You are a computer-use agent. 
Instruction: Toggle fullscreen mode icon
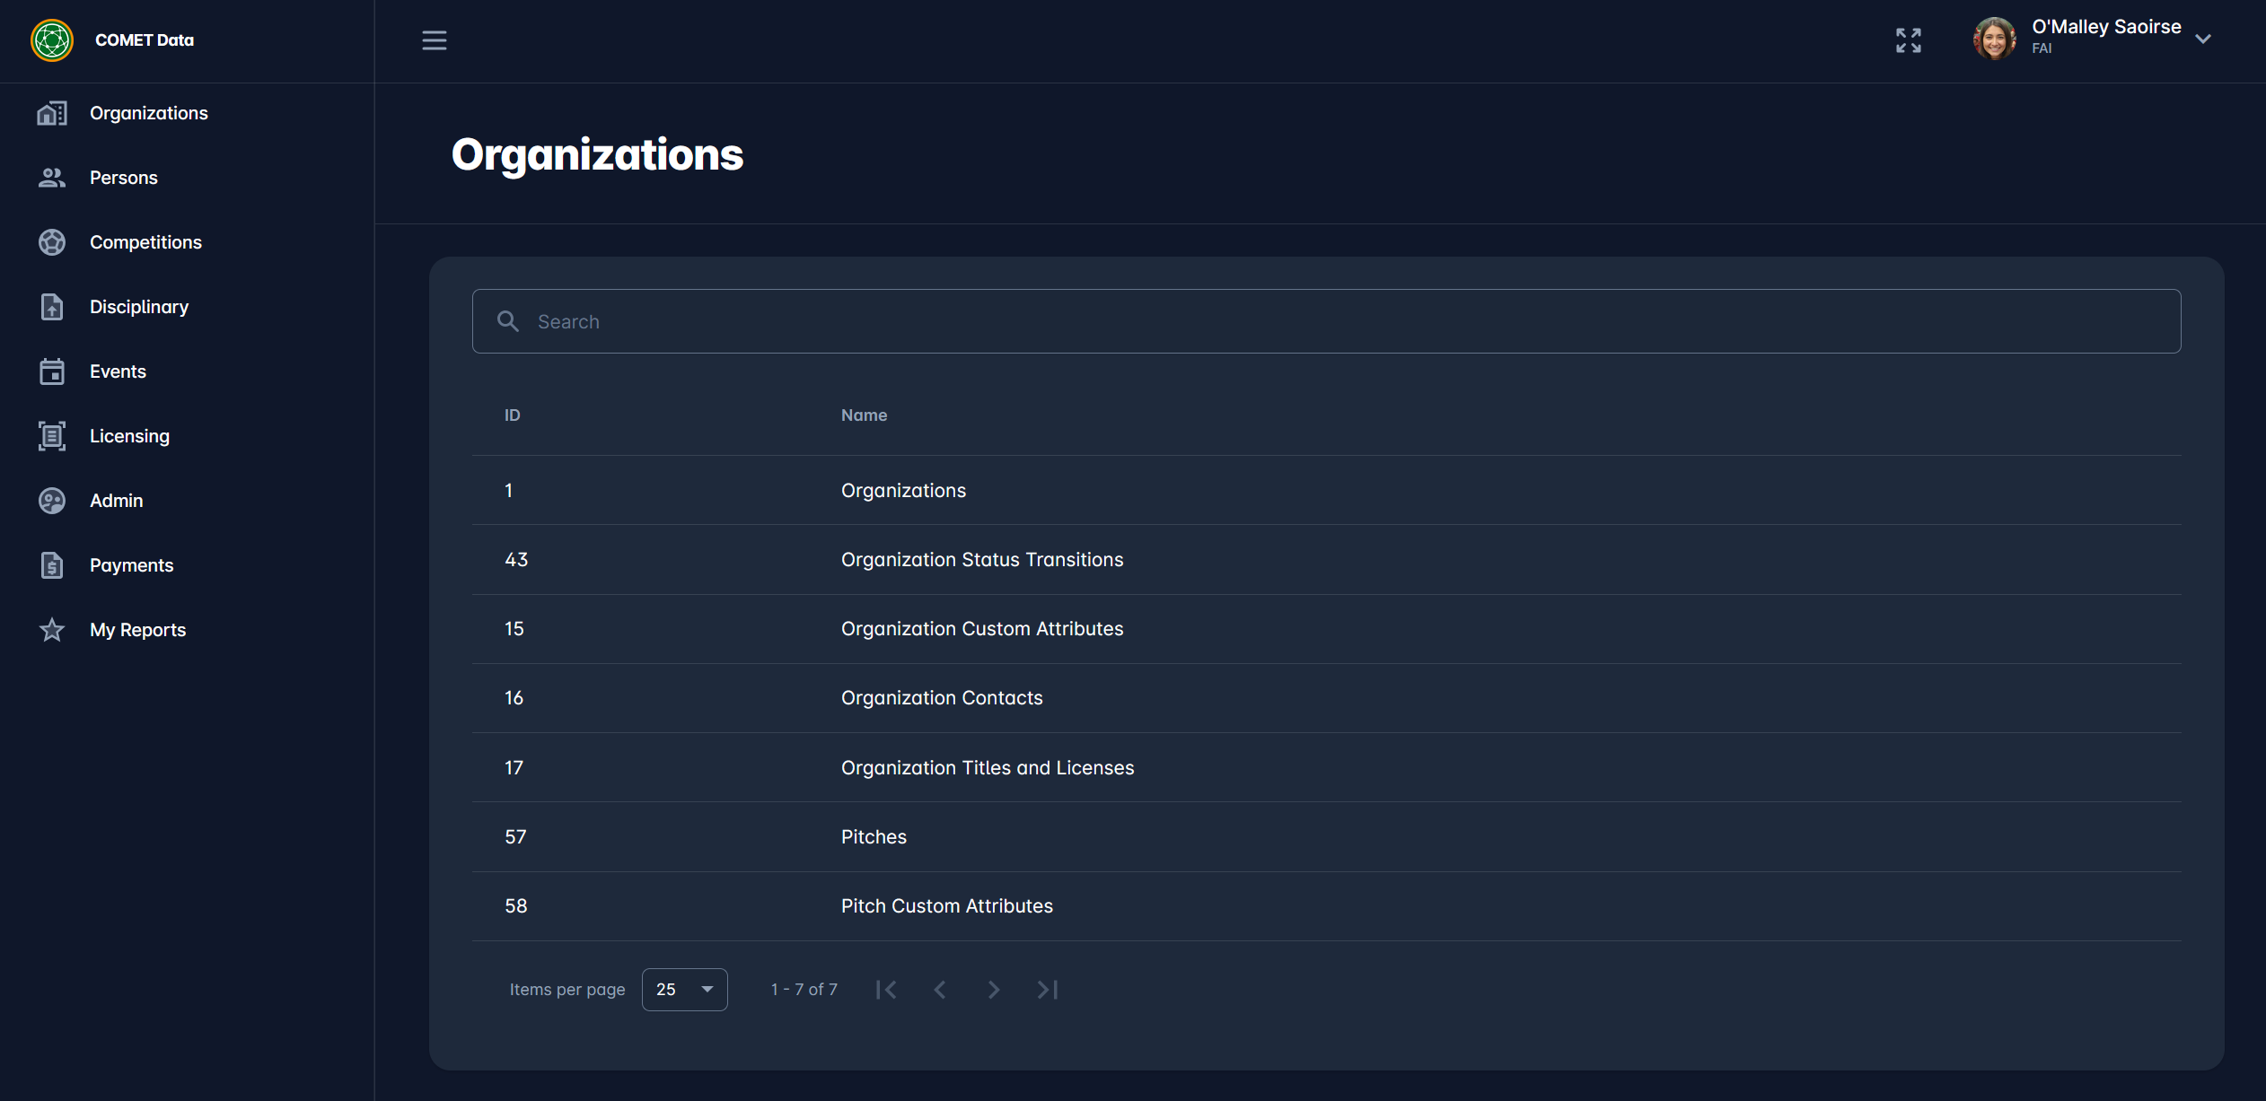click(x=1909, y=40)
